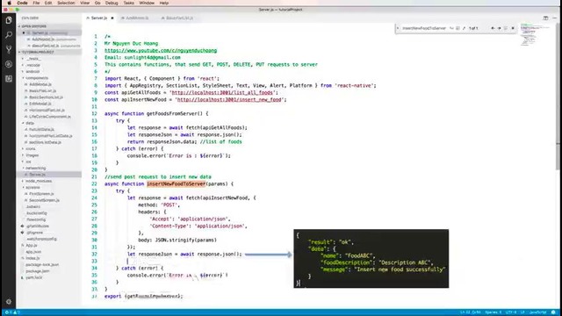562x316 pixels.
Task: Open the Tasks menu
Action: (x=129, y=3)
